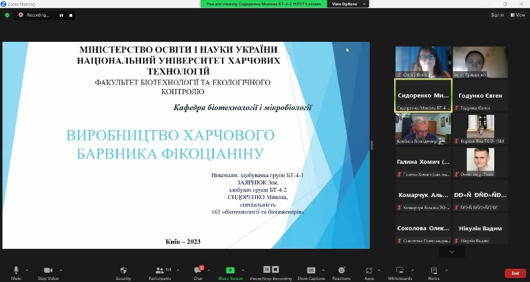
Task: Click the muted mic icon on Годунко Євген
Action: coord(456,107)
